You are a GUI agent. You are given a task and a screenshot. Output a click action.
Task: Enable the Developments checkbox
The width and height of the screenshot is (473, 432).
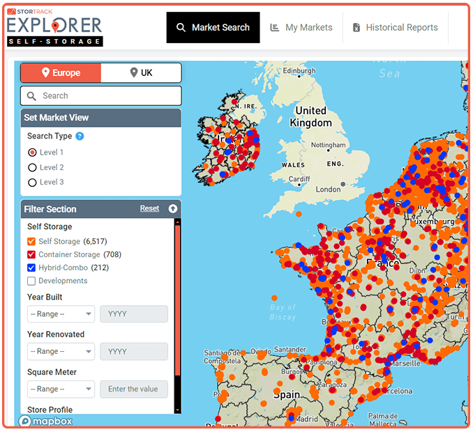[x=31, y=281]
